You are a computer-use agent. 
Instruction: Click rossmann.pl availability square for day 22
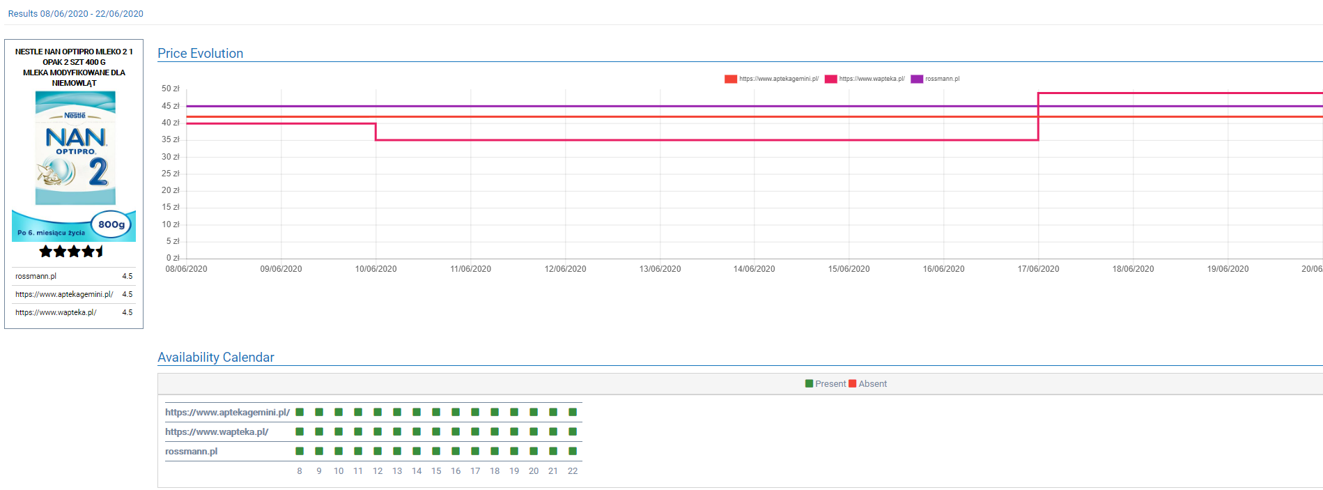[573, 451]
